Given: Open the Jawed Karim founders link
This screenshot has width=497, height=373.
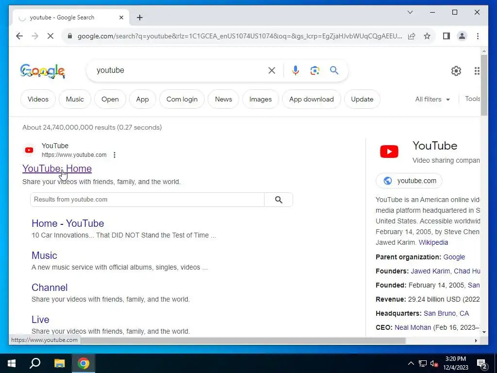Looking at the screenshot, I should pos(430,271).
